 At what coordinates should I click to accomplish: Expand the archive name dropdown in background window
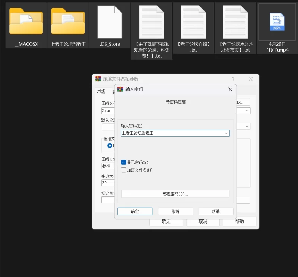click(247, 111)
